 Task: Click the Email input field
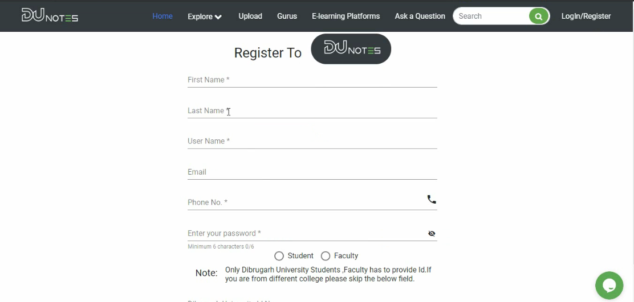coord(312,172)
